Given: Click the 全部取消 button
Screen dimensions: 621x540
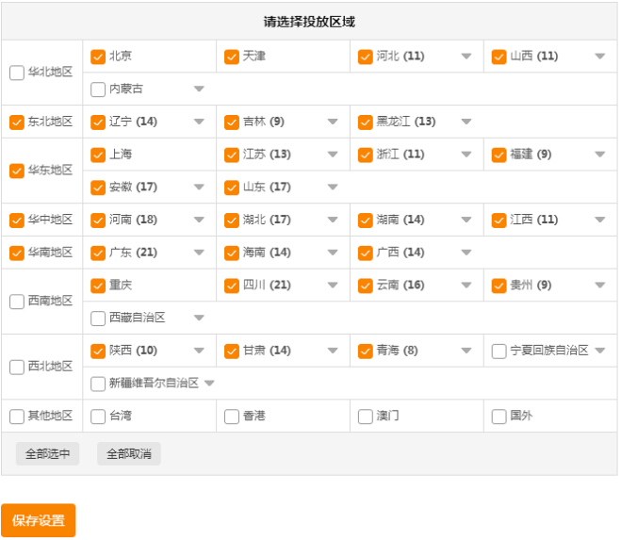Looking at the screenshot, I should [128, 454].
